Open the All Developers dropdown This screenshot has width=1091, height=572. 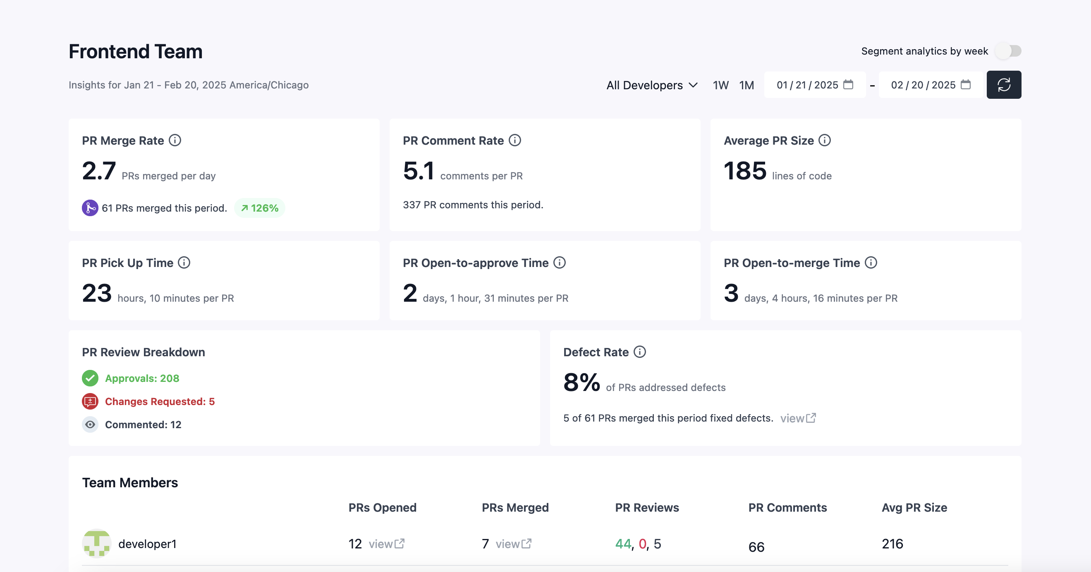coord(652,85)
